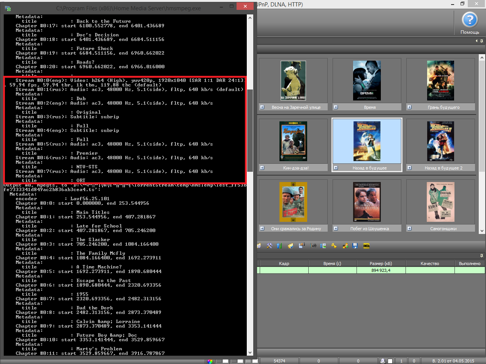Expand plus box for Грань будущего
The height and width of the screenshot is (364, 486).
(409, 107)
